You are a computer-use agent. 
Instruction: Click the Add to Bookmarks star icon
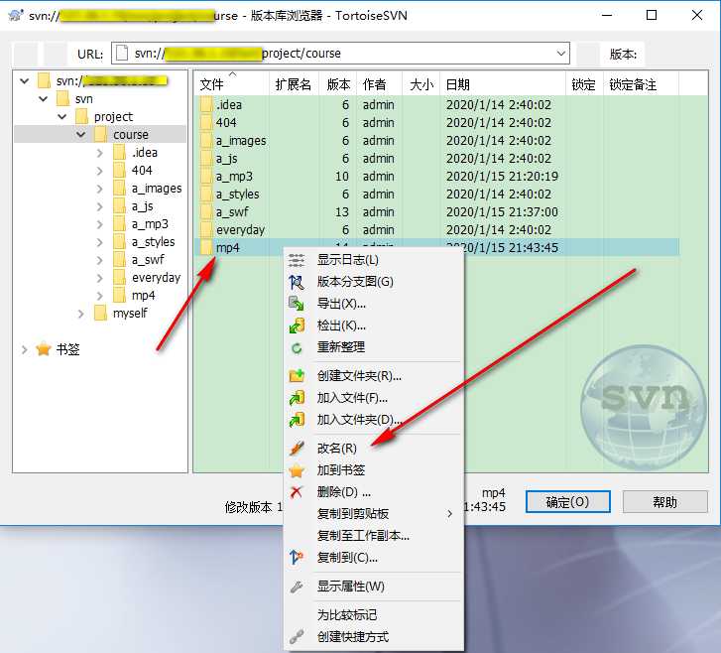click(297, 470)
